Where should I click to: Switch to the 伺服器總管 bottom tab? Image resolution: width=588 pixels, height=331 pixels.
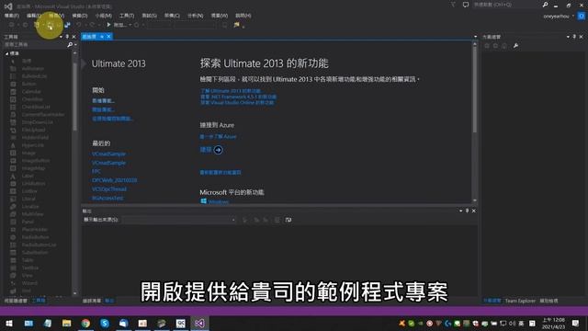tap(16, 301)
